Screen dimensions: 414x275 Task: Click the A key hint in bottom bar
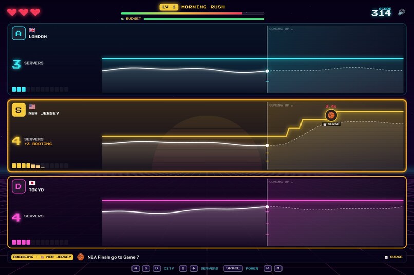[x=136, y=268]
